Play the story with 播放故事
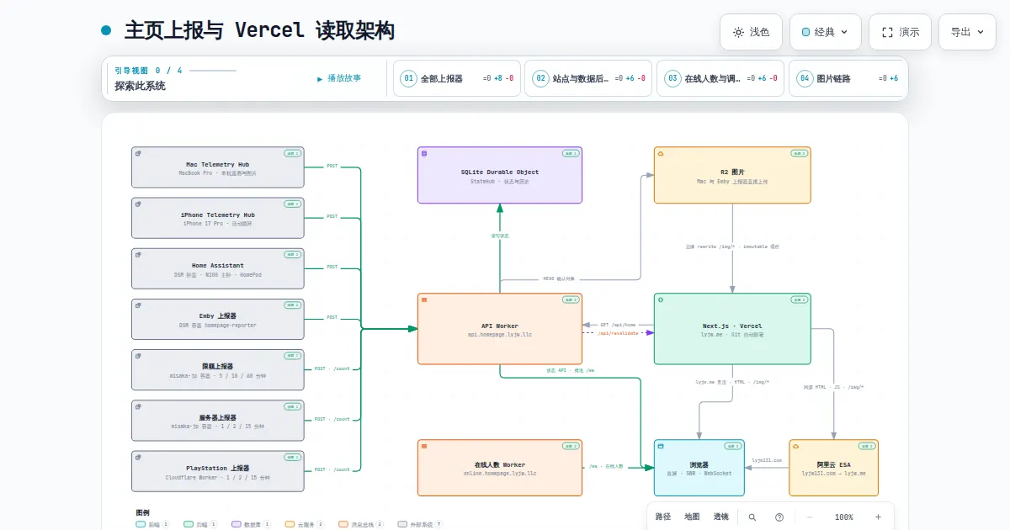 (x=339, y=78)
